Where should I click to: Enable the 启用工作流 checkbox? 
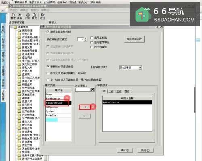(x=92, y=38)
